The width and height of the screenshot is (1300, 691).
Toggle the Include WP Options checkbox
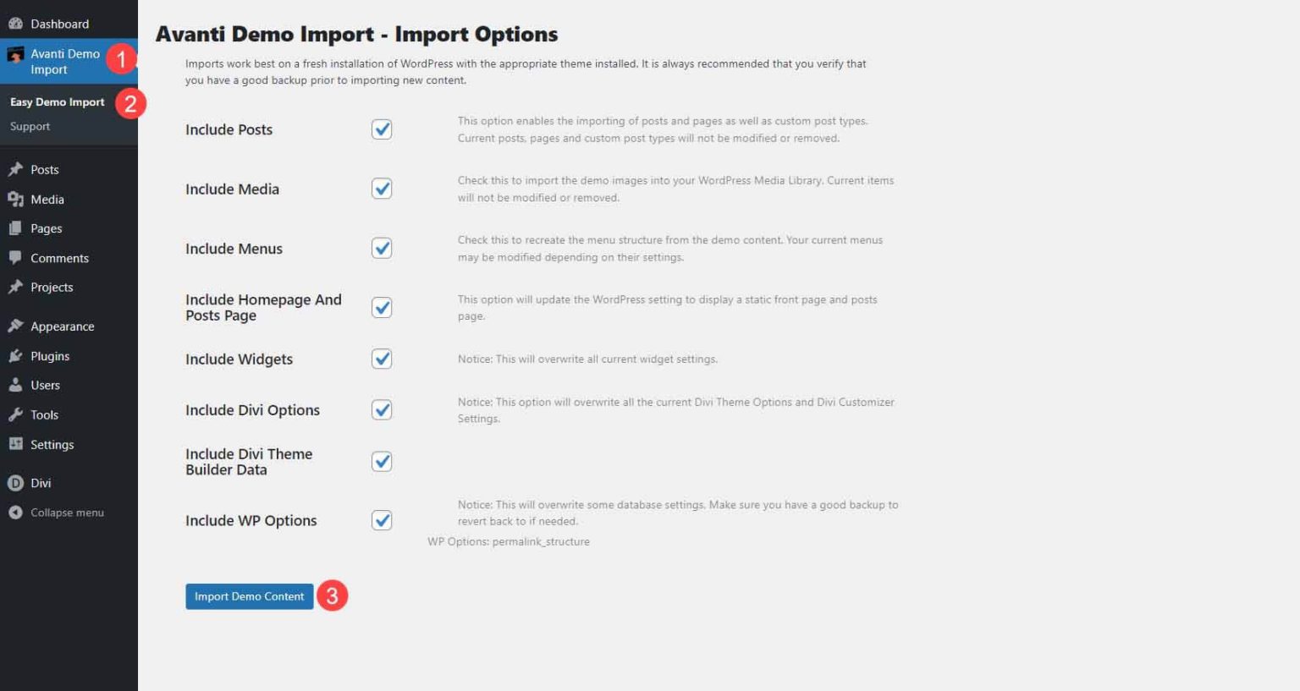[382, 520]
